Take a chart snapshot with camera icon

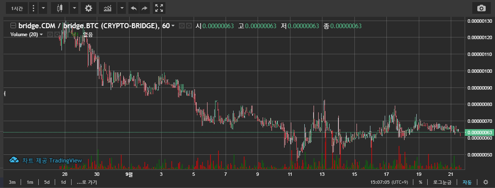[482, 8]
